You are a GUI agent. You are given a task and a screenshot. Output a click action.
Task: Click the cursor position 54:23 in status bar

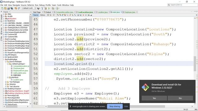[186, 109]
